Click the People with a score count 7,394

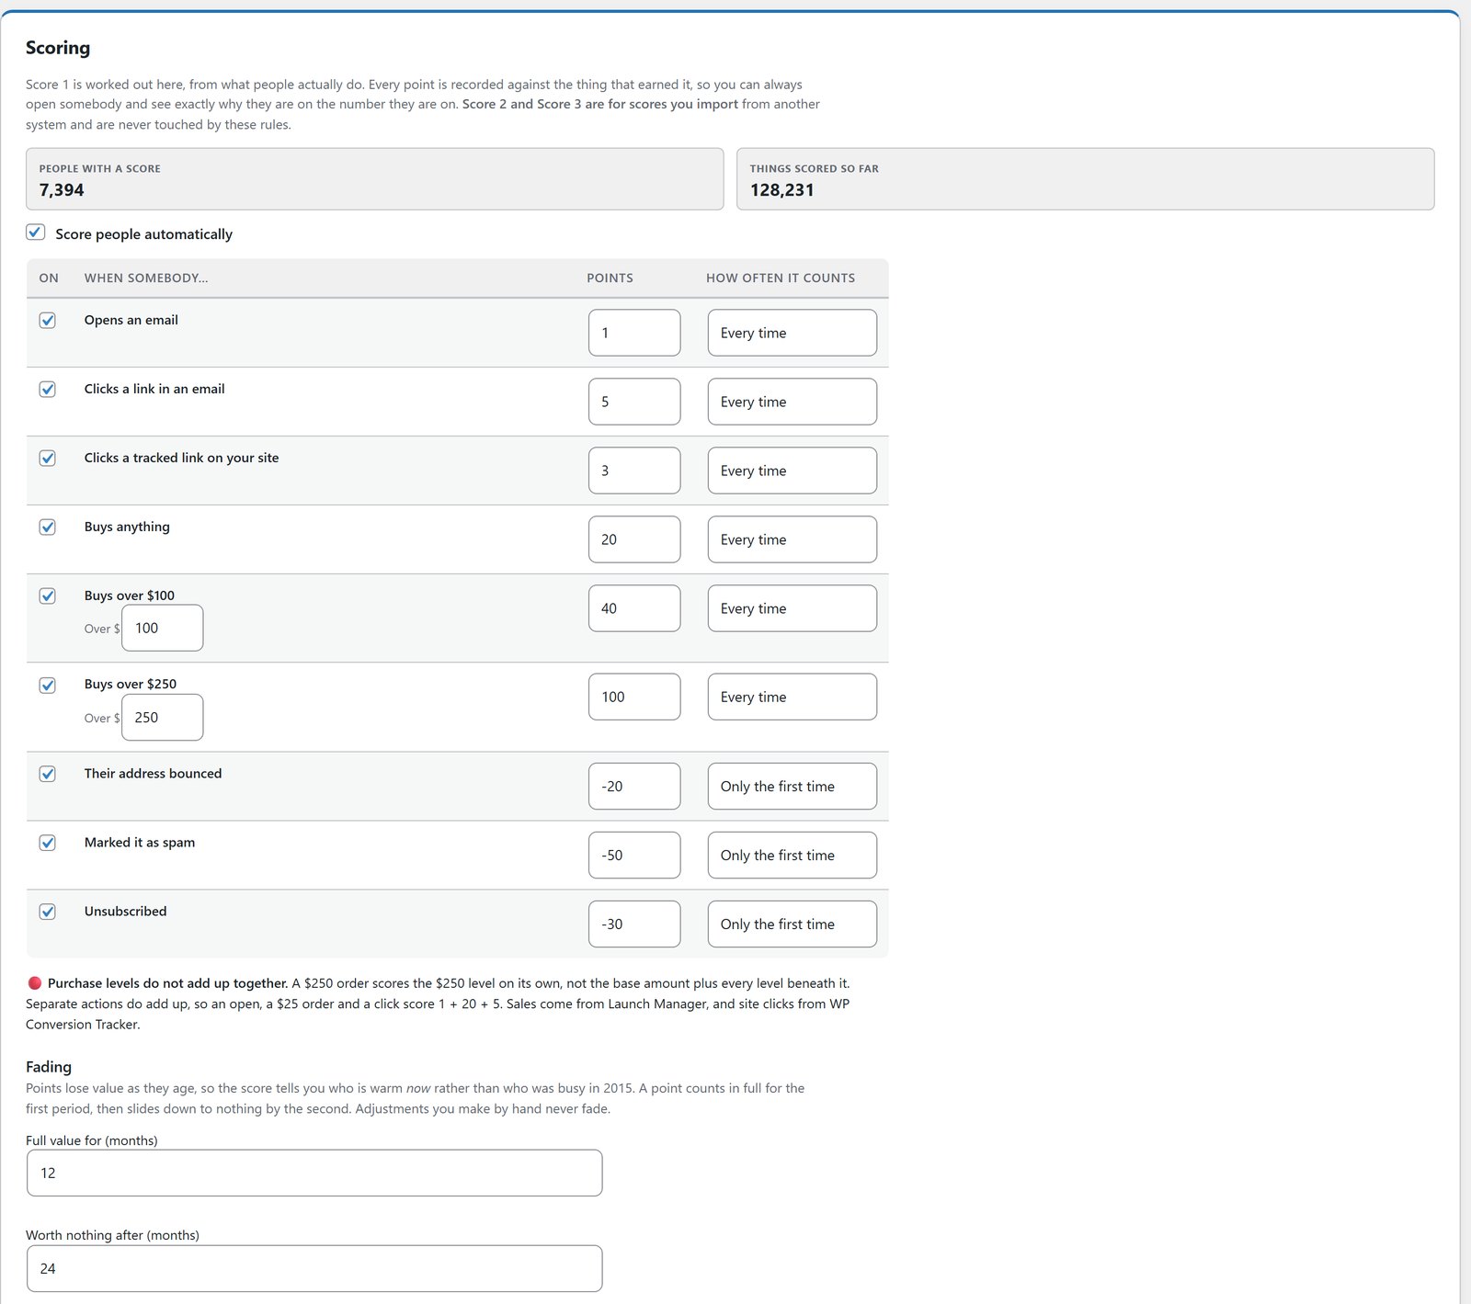click(62, 190)
